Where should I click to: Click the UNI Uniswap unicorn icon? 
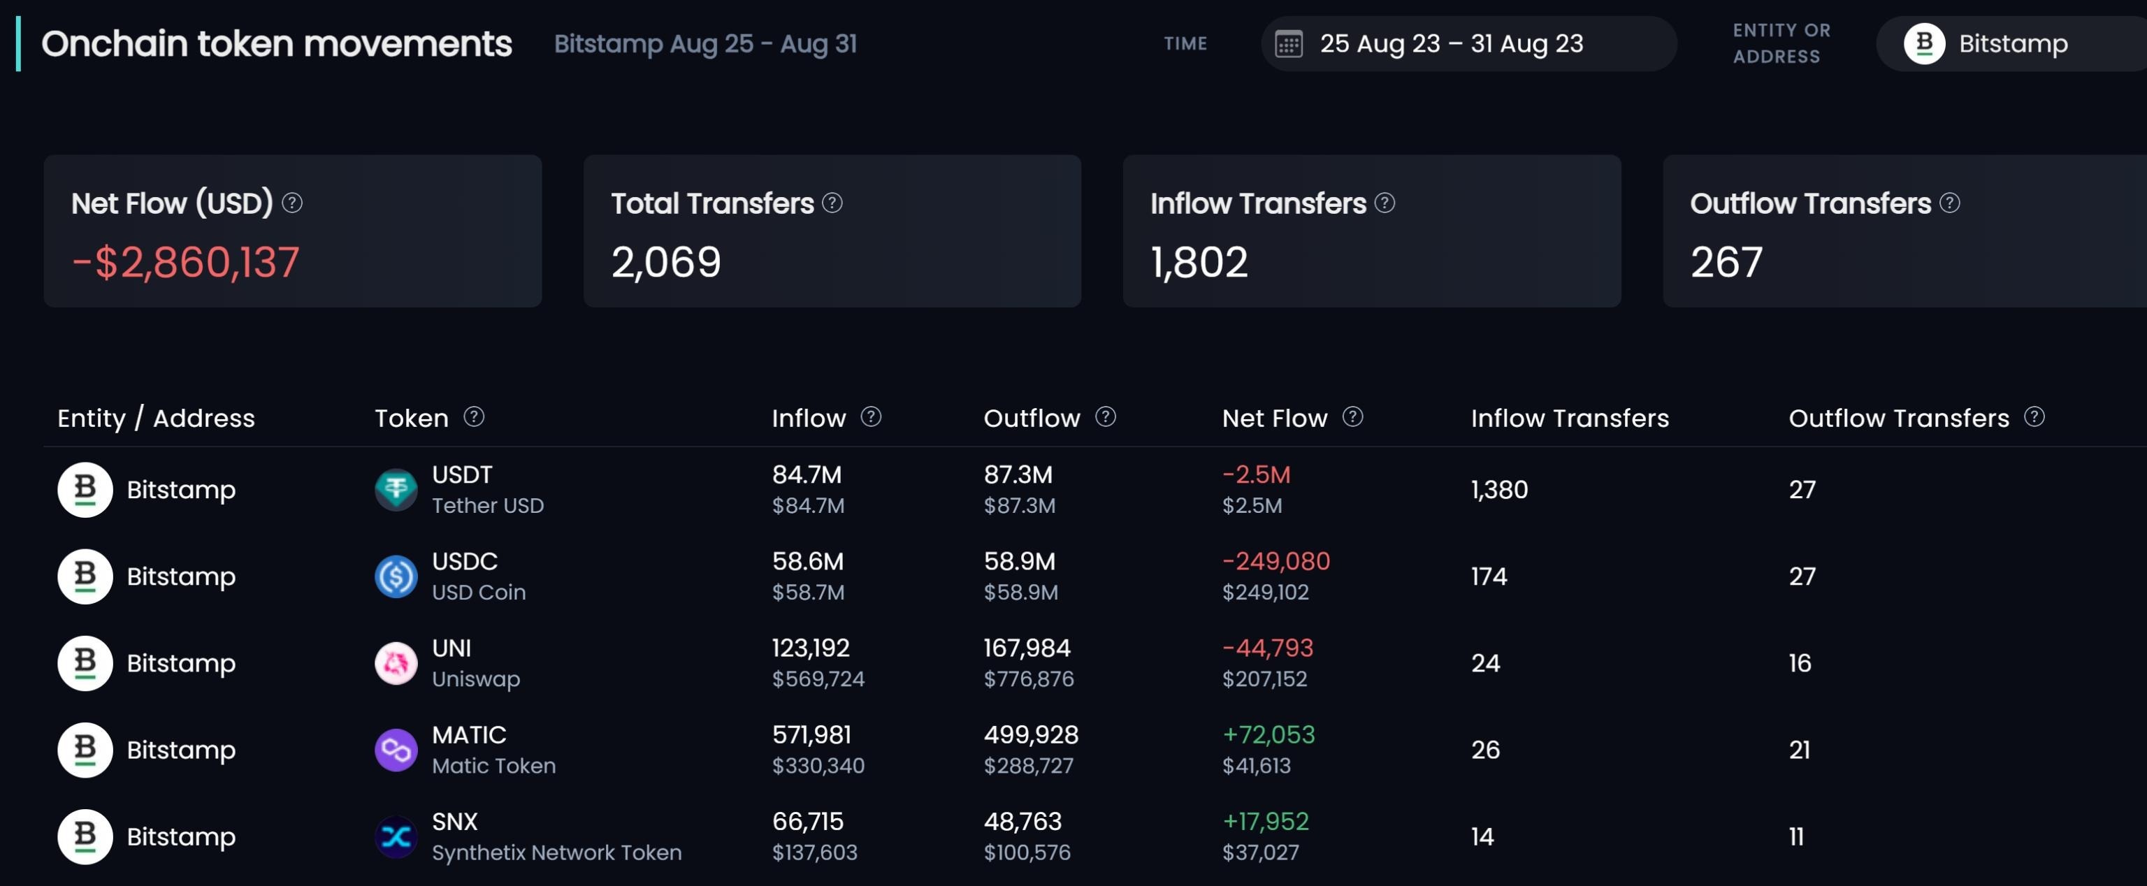396,664
